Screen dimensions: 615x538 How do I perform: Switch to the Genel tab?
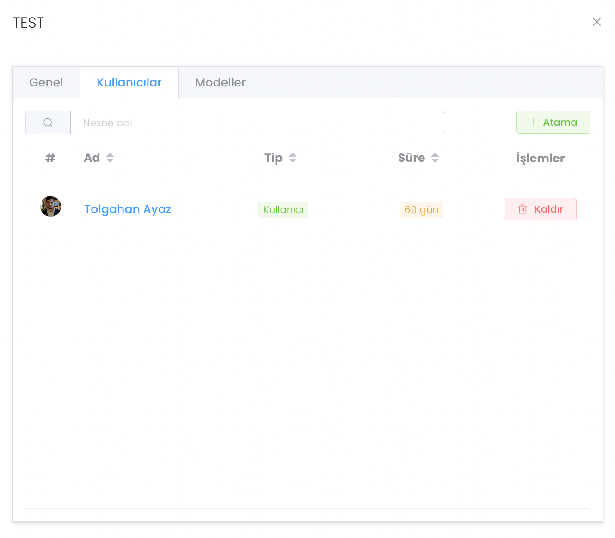46,82
